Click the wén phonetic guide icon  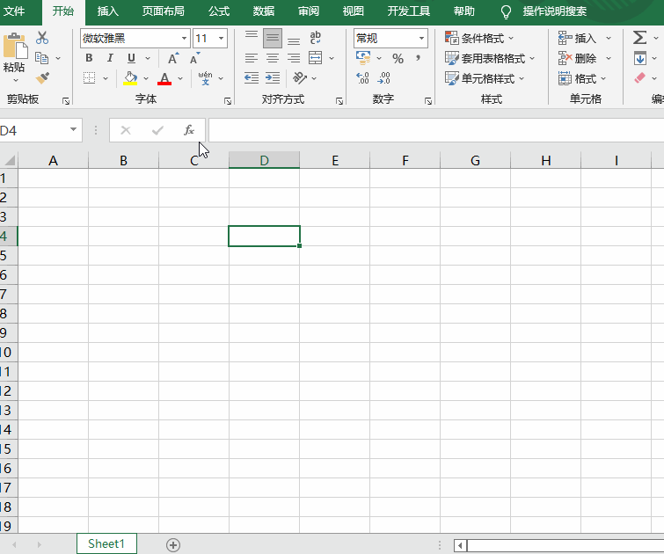[206, 78]
